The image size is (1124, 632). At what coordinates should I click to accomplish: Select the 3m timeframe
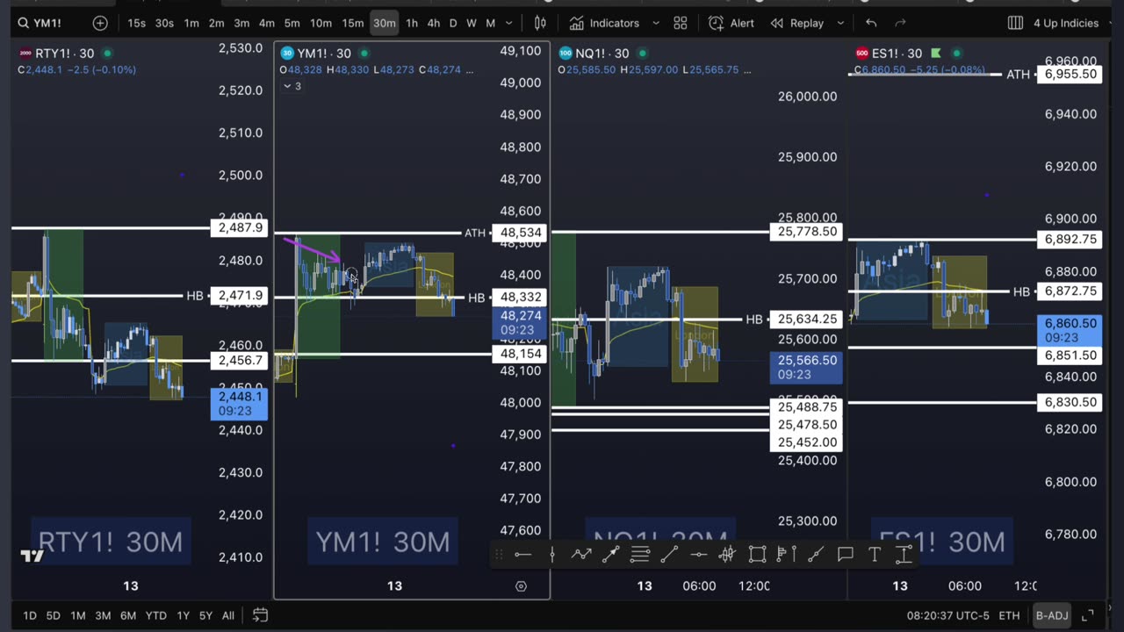click(241, 23)
